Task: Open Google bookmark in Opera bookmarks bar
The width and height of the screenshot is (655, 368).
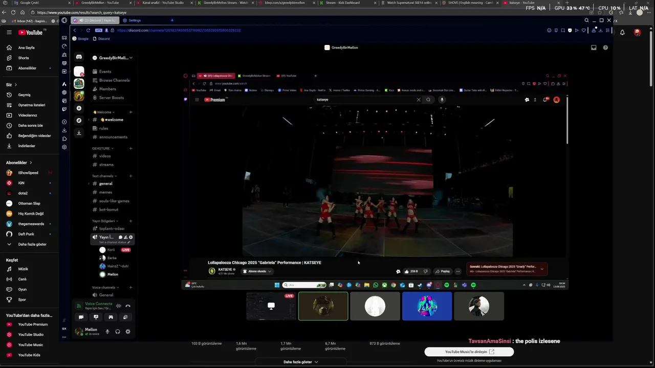Action: point(81,39)
